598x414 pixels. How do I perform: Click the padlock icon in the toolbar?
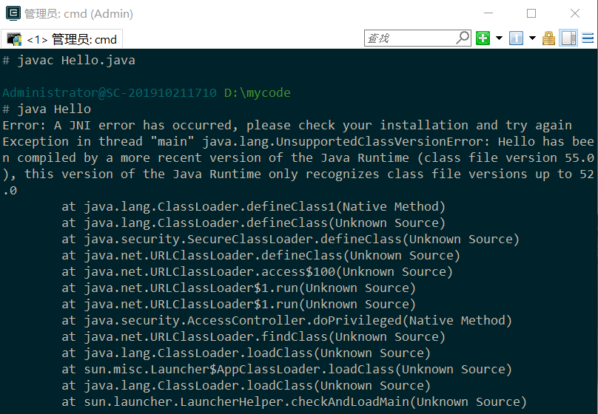point(548,38)
